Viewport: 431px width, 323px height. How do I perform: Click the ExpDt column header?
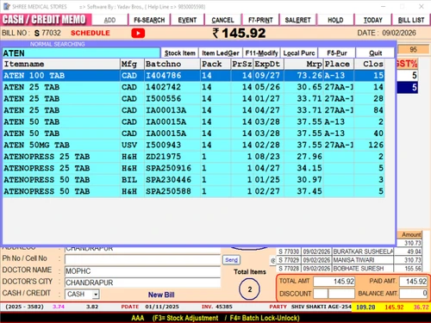pyautogui.click(x=269, y=64)
